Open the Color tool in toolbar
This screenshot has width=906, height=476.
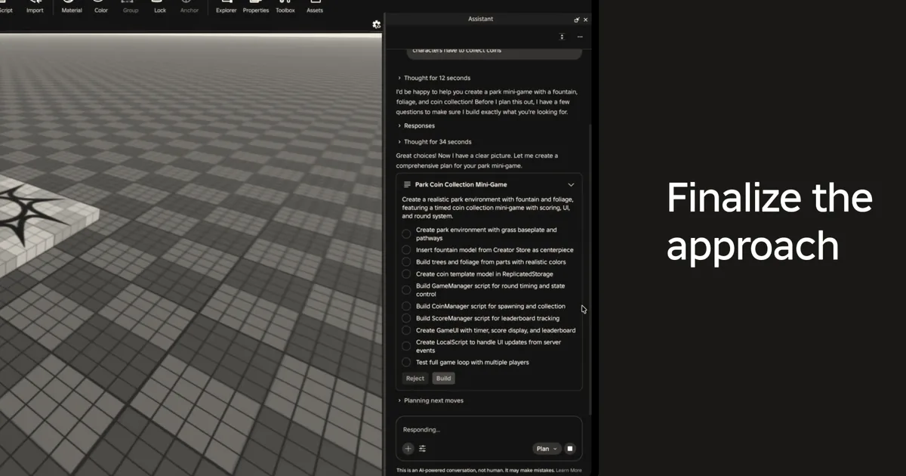click(x=101, y=8)
